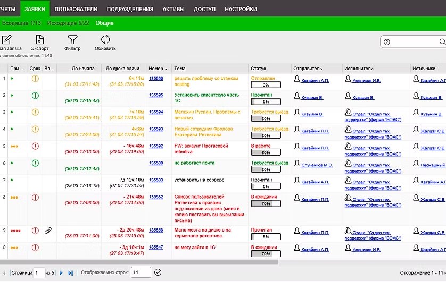This screenshot has height=282, width=446.
Task: Open sender link Слученков М.С.
Action: 317,165
